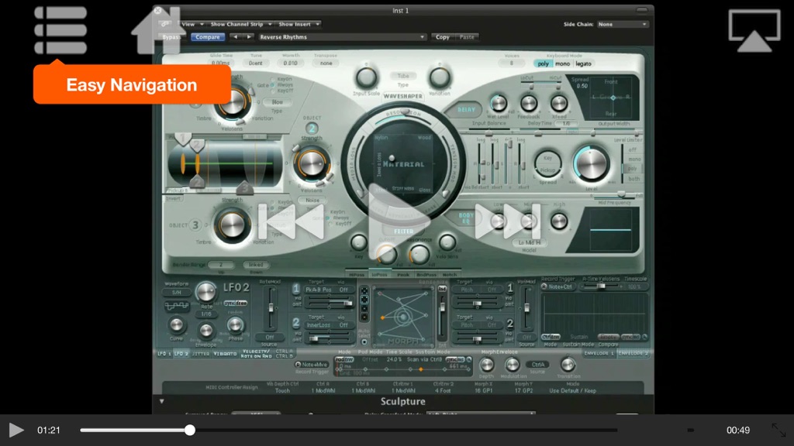Image resolution: width=794 pixels, height=446 pixels.
Task: Open Object 1 Blow type menu
Action: coord(277,102)
